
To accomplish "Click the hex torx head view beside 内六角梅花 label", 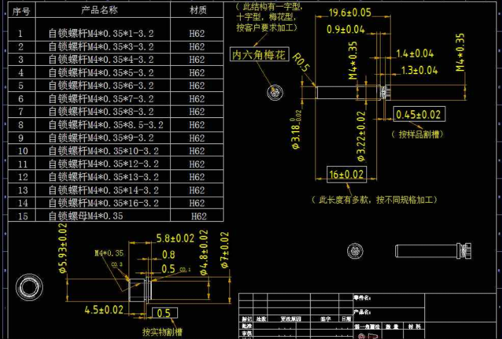I will click(274, 92).
